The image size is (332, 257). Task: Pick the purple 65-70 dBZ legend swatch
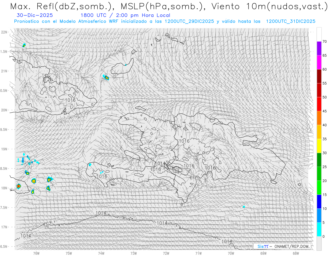[x=319, y=48]
